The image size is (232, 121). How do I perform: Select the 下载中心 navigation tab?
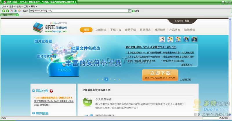(116, 30)
